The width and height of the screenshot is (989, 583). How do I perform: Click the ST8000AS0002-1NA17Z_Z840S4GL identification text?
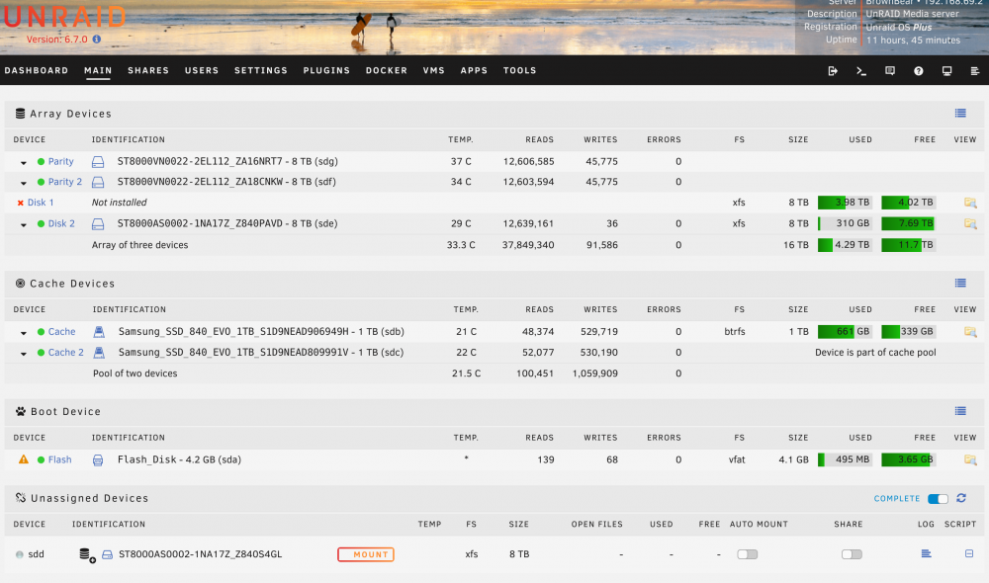tap(200, 554)
